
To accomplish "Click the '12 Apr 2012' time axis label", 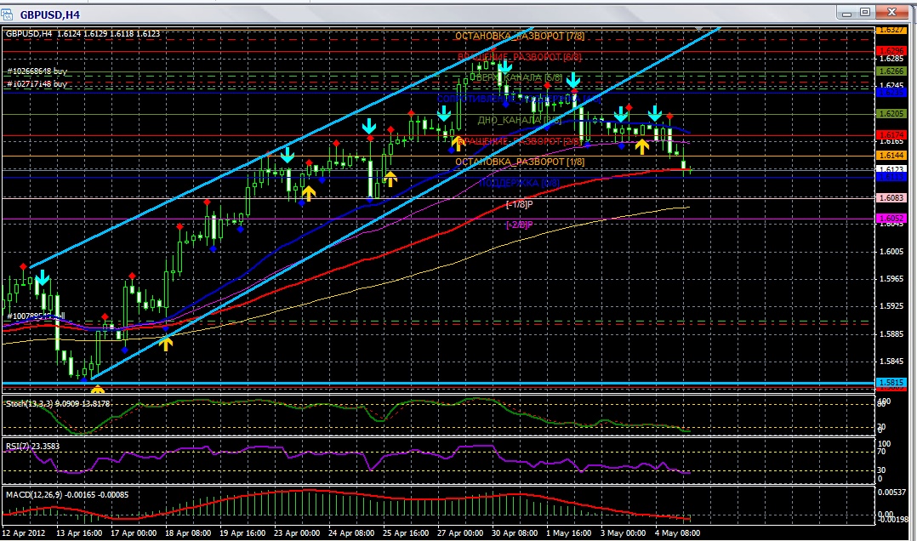I will click(x=24, y=533).
